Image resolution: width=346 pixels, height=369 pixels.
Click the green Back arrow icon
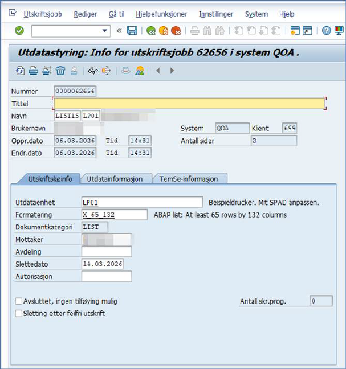(x=150, y=31)
